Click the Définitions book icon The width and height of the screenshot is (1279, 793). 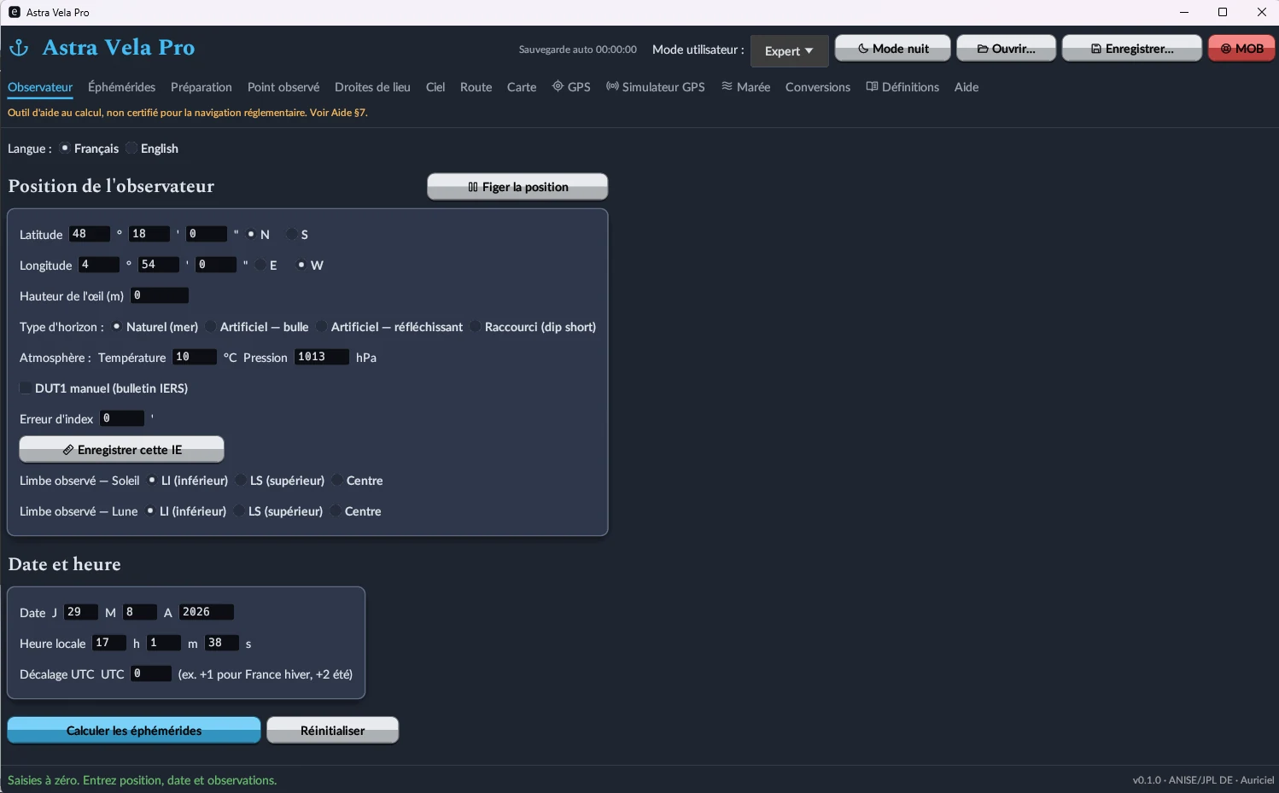[872, 86]
